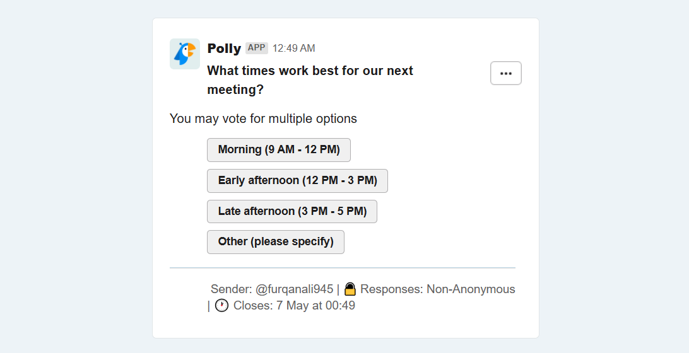This screenshot has height=353, width=689.
Task: Click the clock icon before Closes
Action: pyautogui.click(x=221, y=305)
